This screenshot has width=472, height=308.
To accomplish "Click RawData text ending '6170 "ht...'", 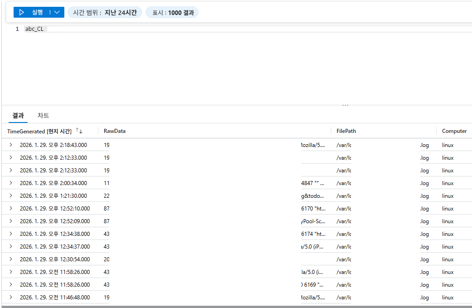I will [313, 208].
